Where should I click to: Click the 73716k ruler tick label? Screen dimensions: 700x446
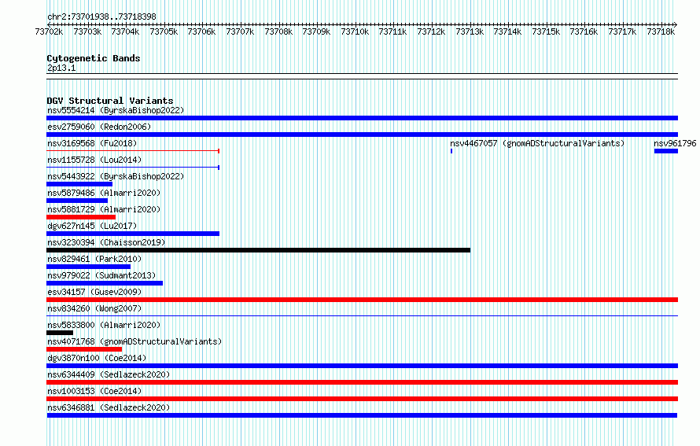(584, 31)
